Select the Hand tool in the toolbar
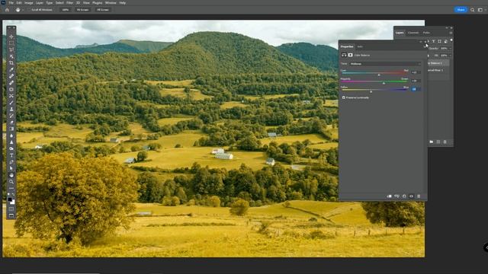The height and width of the screenshot is (274, 488). [x=11, y=175]
